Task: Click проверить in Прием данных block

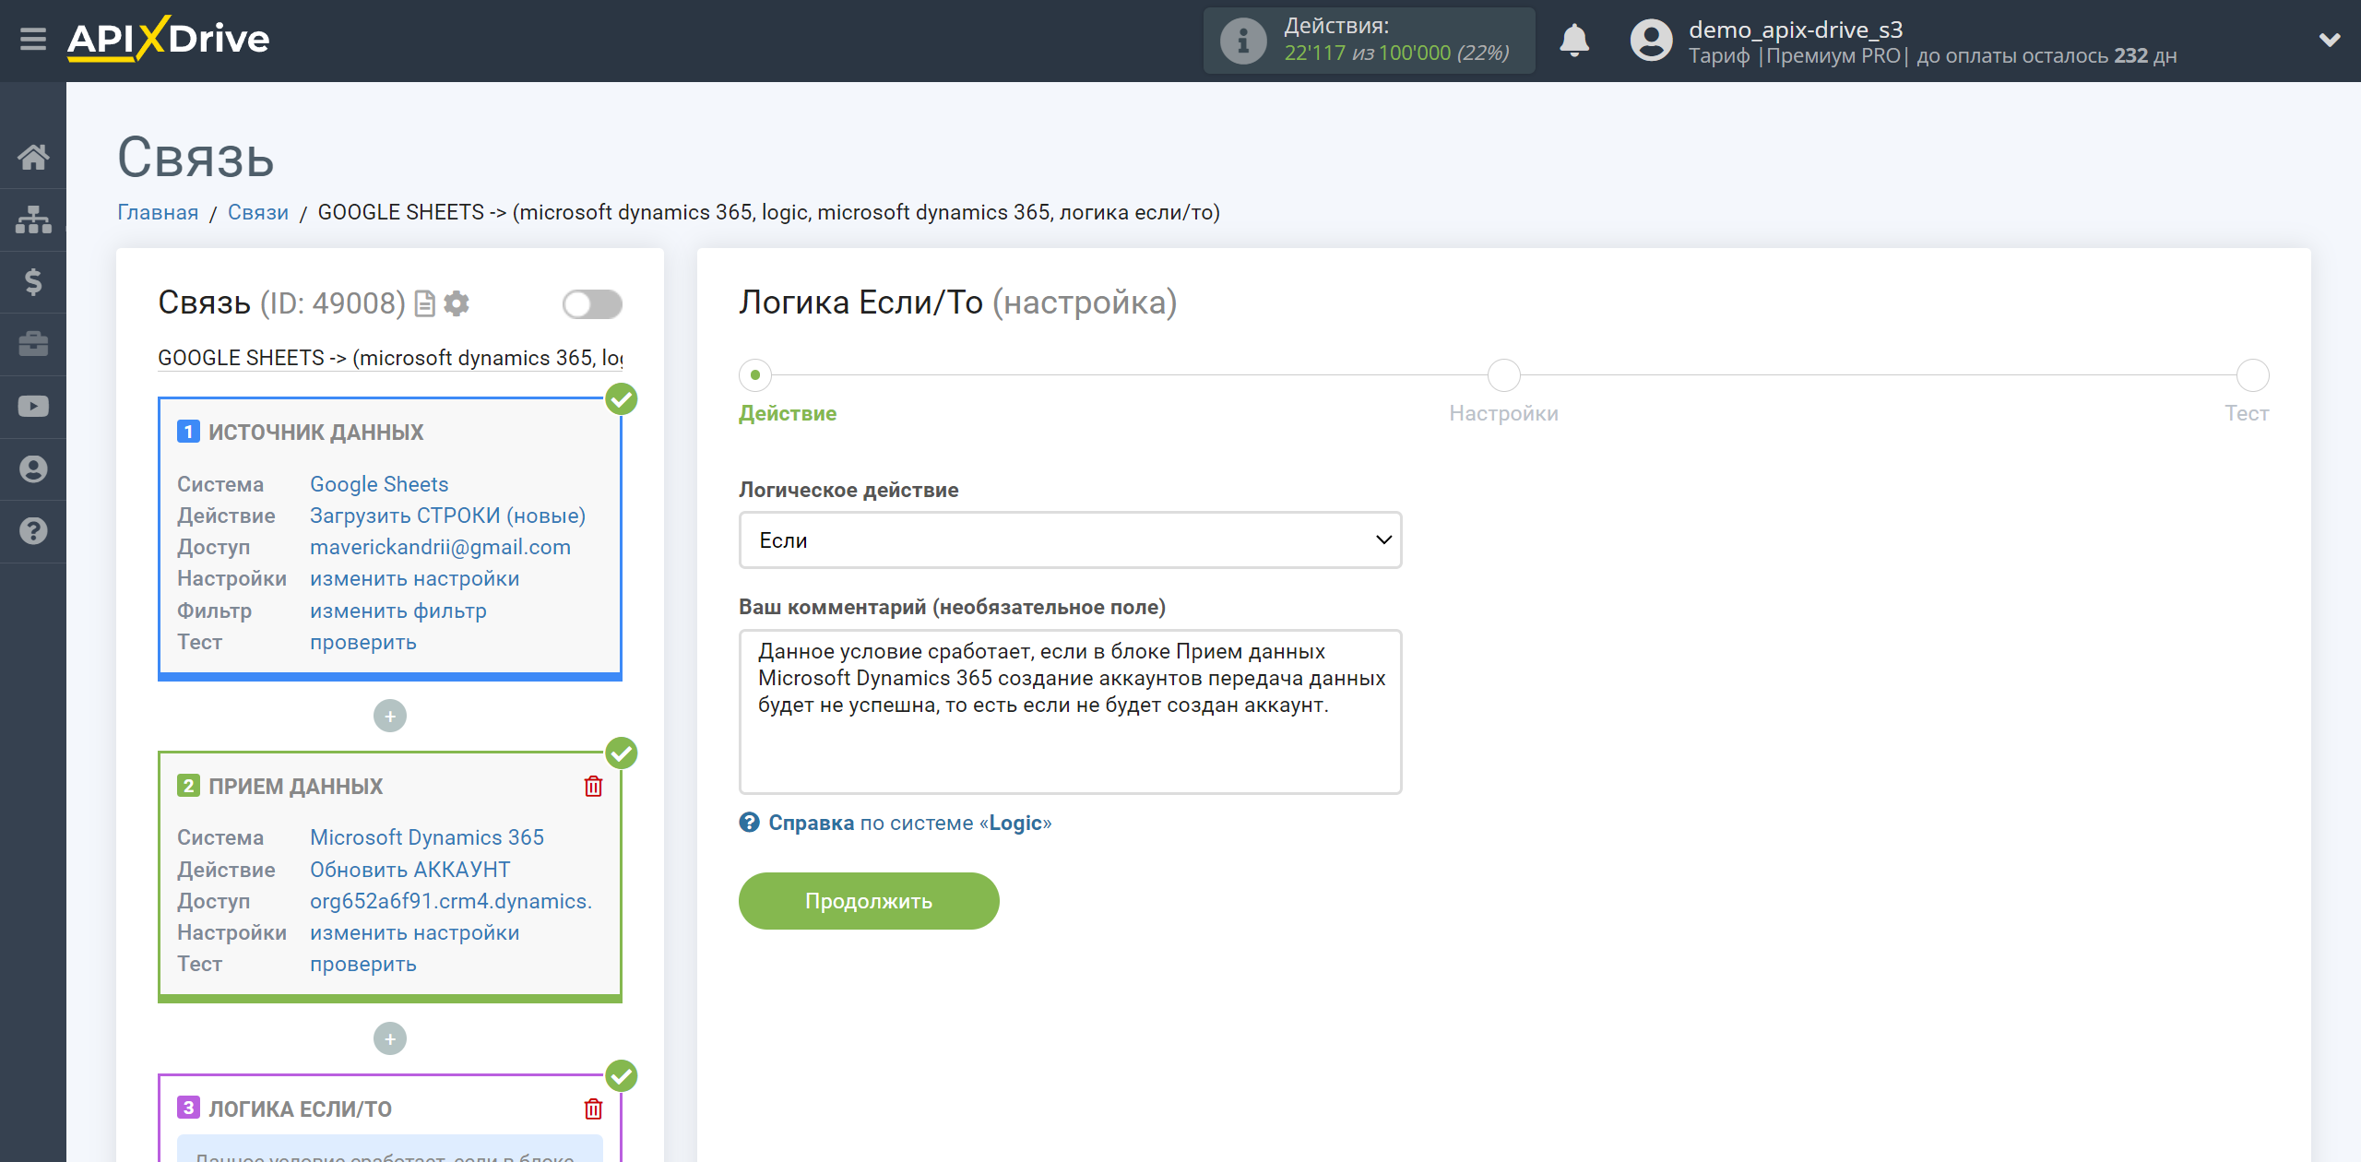Action: [362, 964]
